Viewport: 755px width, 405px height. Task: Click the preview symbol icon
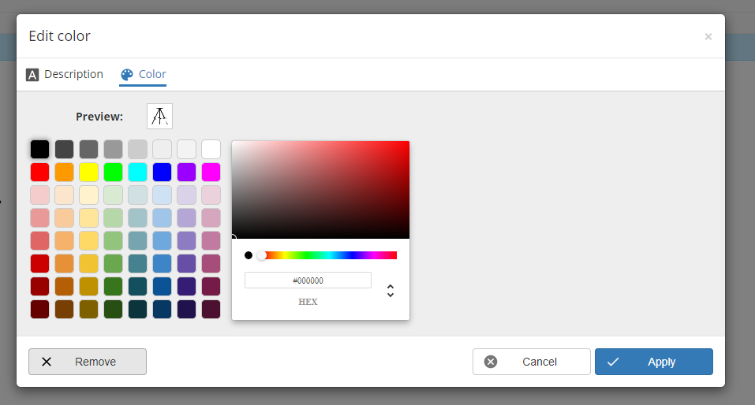pos(160,117)
